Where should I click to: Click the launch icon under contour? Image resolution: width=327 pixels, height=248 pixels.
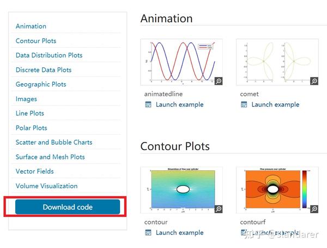coord(148,233)
